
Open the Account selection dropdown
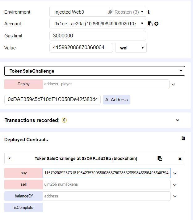click(98, 24)
